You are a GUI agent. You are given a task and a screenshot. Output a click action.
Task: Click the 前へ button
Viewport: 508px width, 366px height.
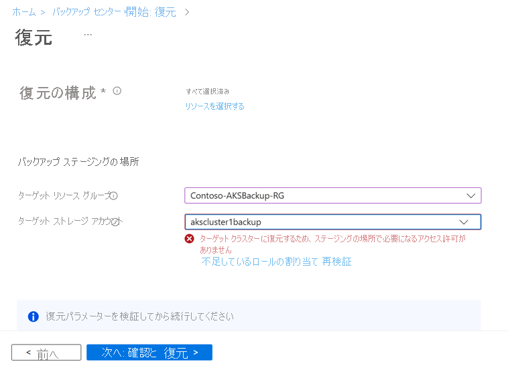(x=46, y=353)
